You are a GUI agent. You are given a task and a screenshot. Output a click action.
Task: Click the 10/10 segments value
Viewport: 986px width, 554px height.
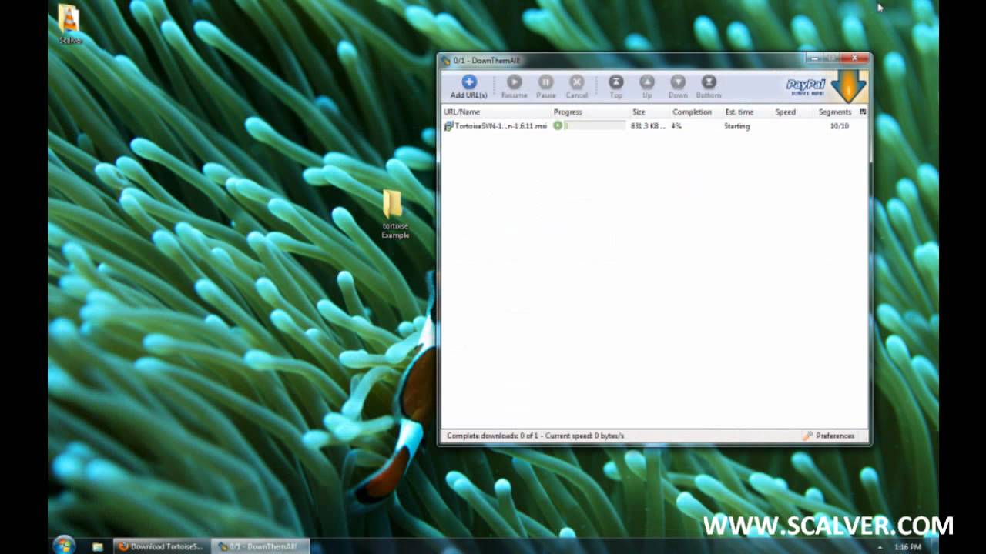[x=839, y=126]
